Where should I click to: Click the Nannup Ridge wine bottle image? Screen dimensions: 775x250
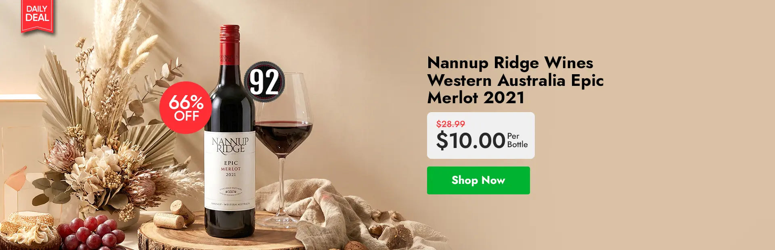click(230, 131)
